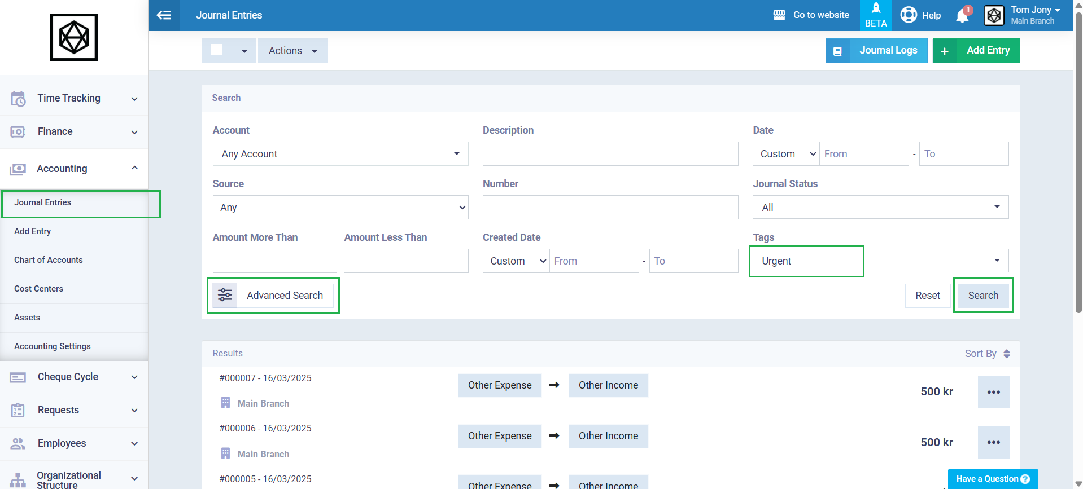Open Accounting Settings

74,346
